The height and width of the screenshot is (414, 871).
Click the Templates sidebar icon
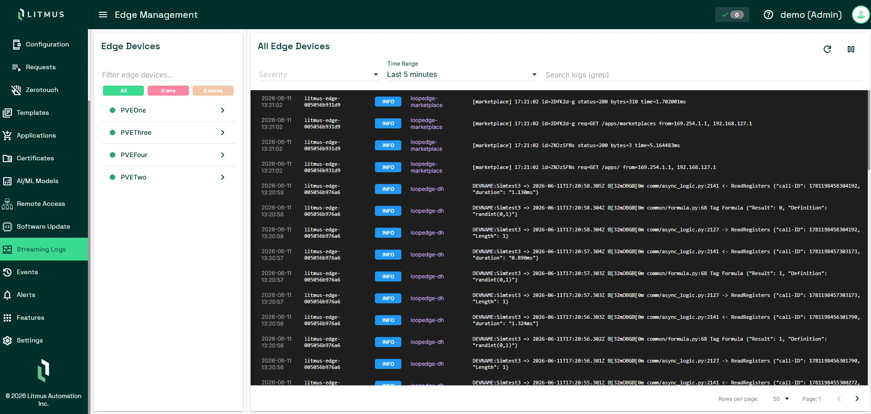(7, 112)
